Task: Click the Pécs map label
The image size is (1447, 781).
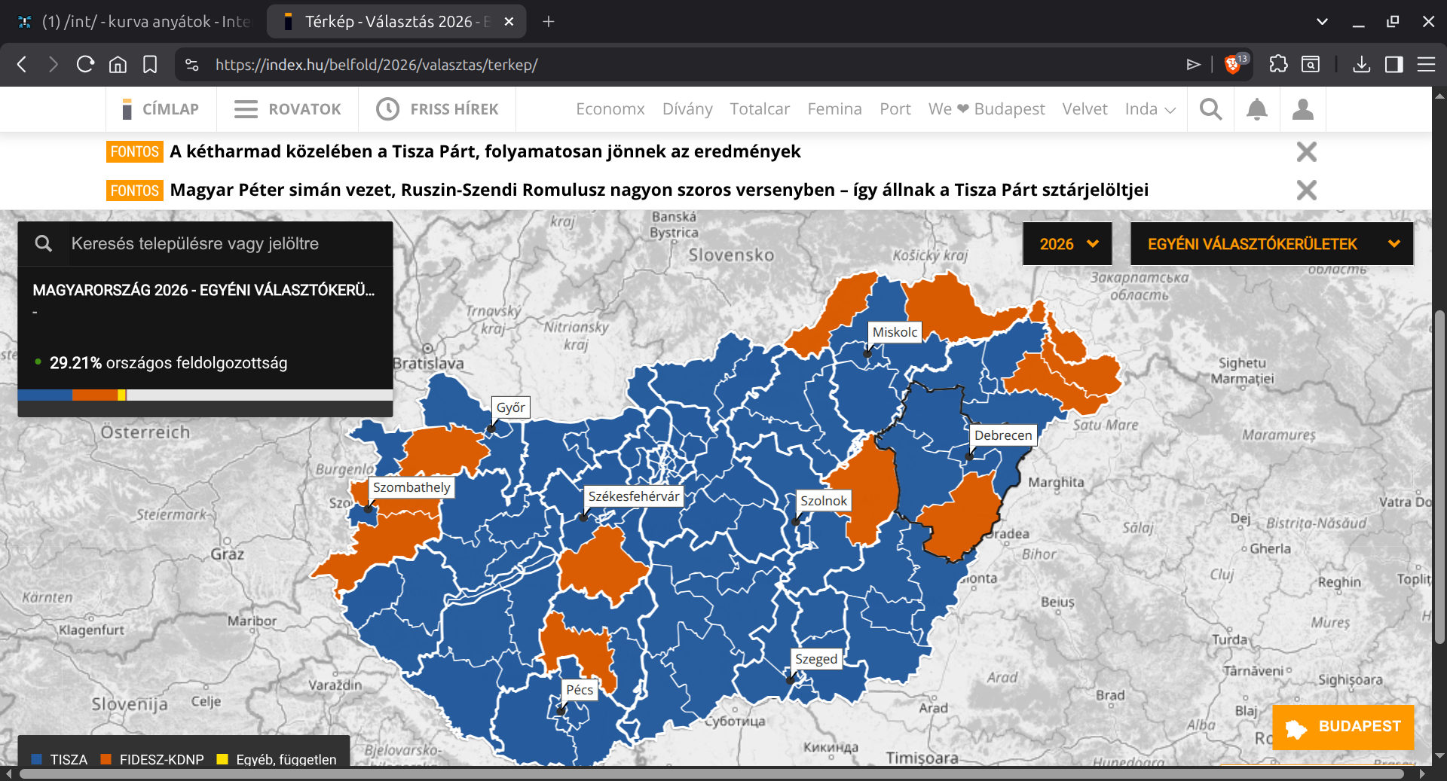Action: (x=580, y=690)
